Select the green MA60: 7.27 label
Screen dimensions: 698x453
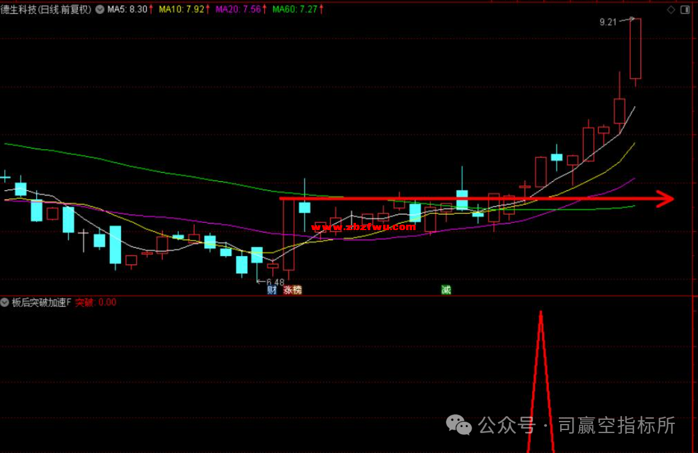click(x=295, y=9)
